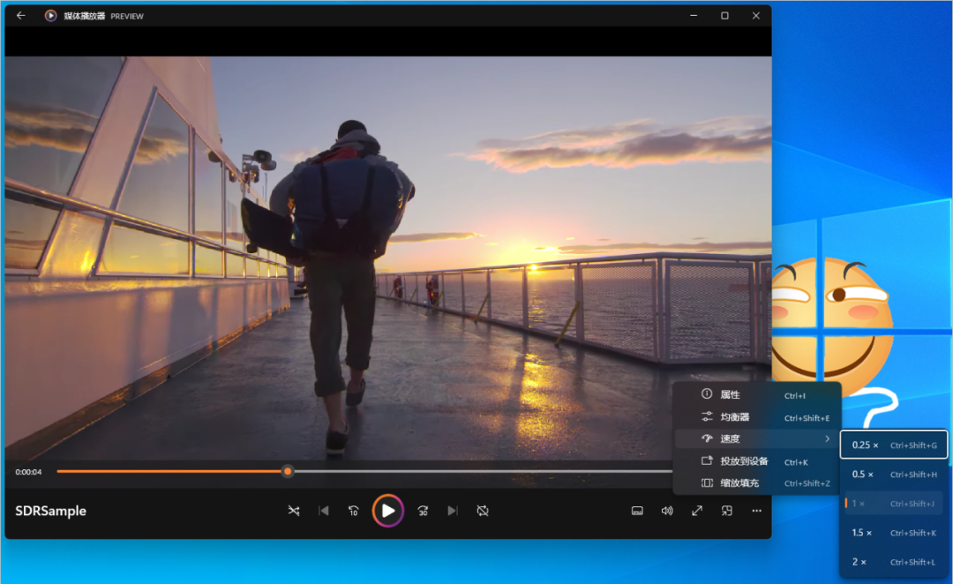The height and width of the screenshot is (584, 953).
Task: Open the subtitles and captions menu
Action: (637, 511)
